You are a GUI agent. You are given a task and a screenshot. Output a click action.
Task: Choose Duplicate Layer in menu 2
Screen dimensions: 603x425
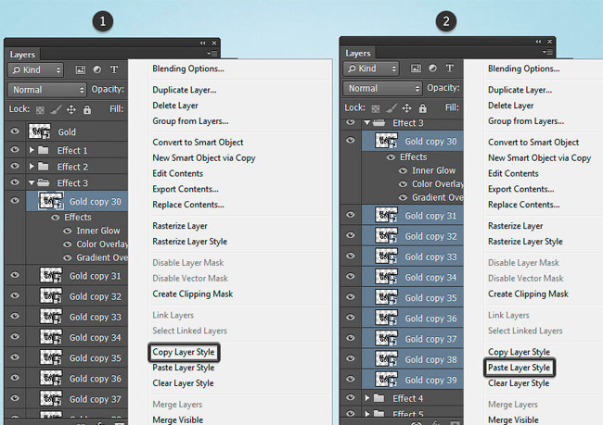pyautogui.click(x=520, y=90)
